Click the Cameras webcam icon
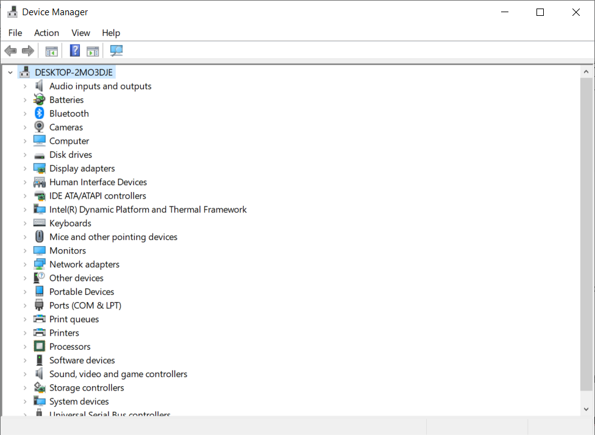595x435 pixels. (39, 127)
